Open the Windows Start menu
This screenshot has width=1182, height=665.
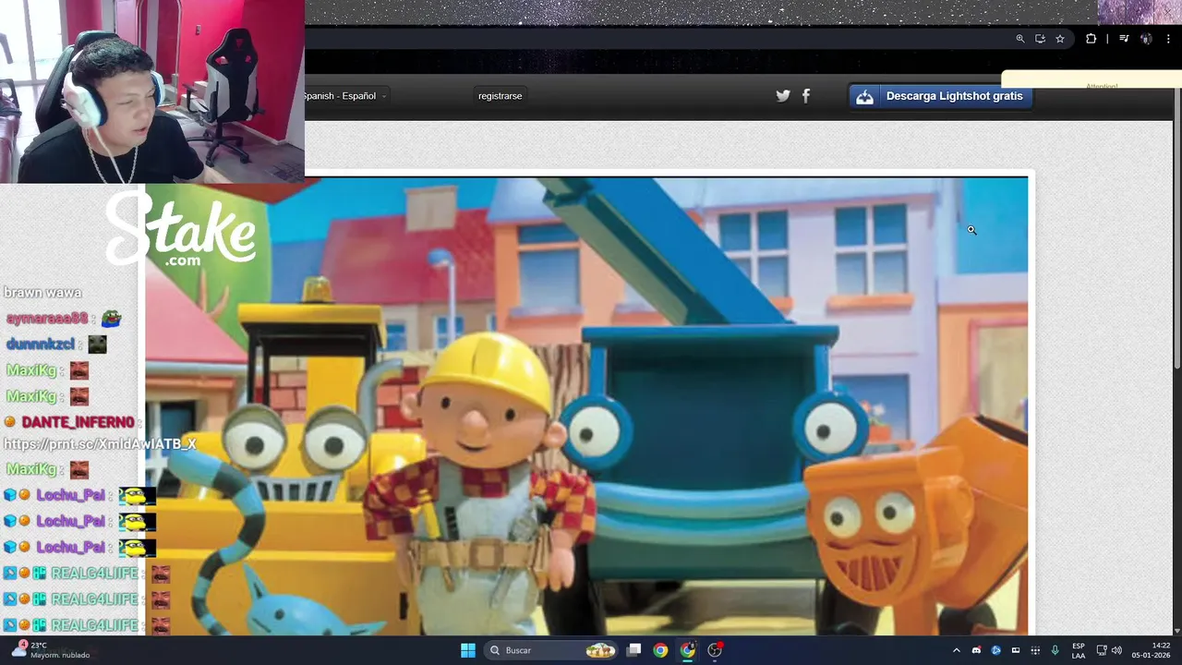click(x=468, y=650)
